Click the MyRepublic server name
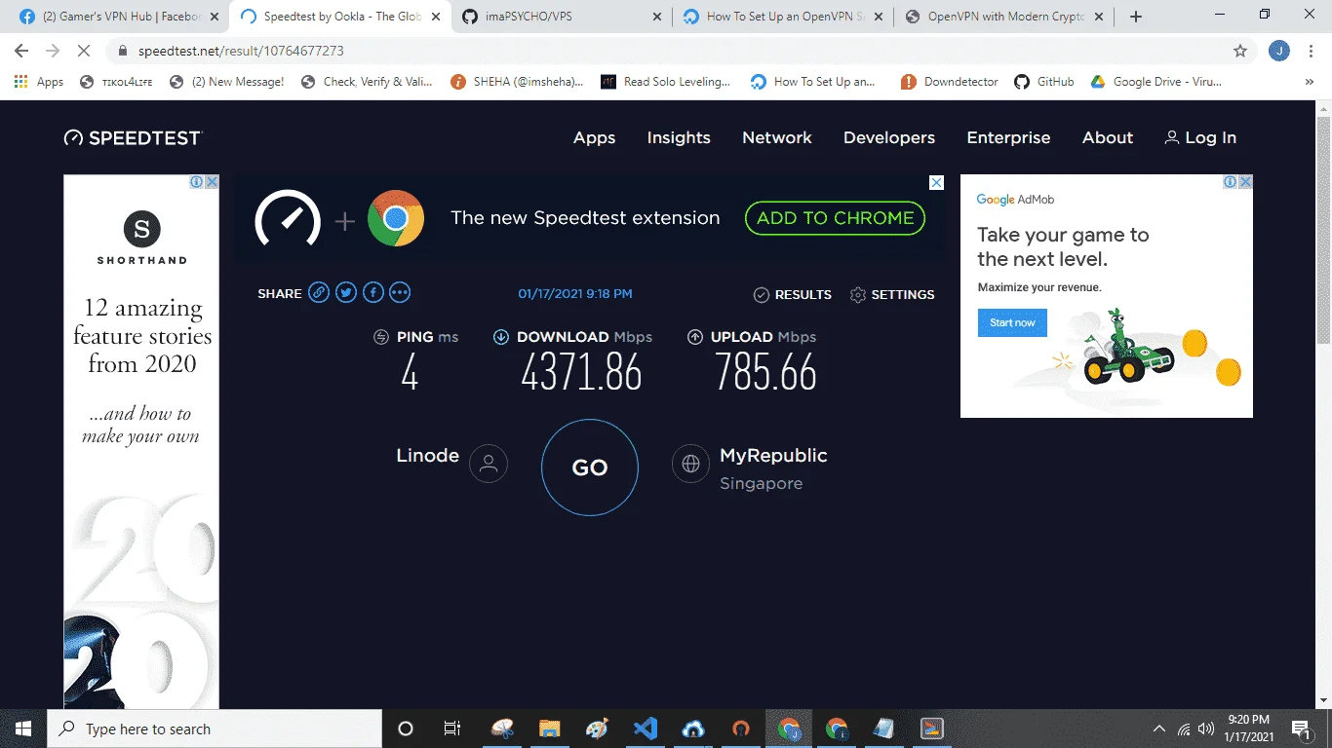 (773, 455)
